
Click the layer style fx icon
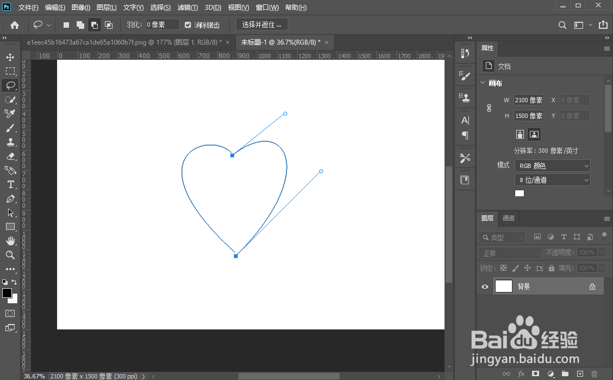point(521,373)
